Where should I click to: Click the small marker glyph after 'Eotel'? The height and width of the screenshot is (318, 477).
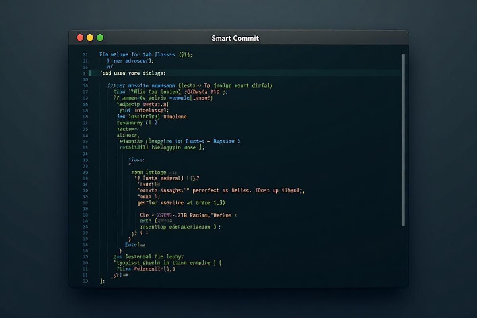142,245
